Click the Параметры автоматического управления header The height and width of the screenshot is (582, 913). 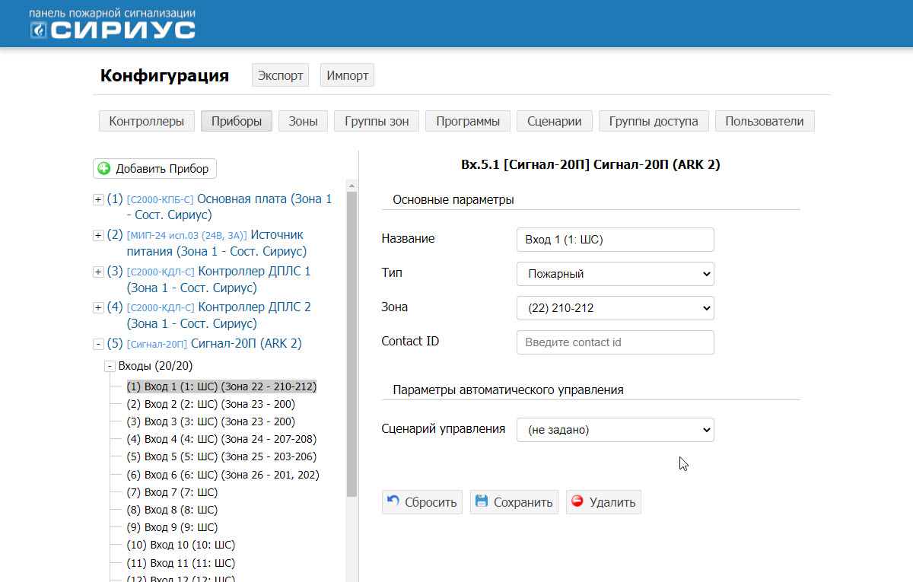click(x=508, y=390)
